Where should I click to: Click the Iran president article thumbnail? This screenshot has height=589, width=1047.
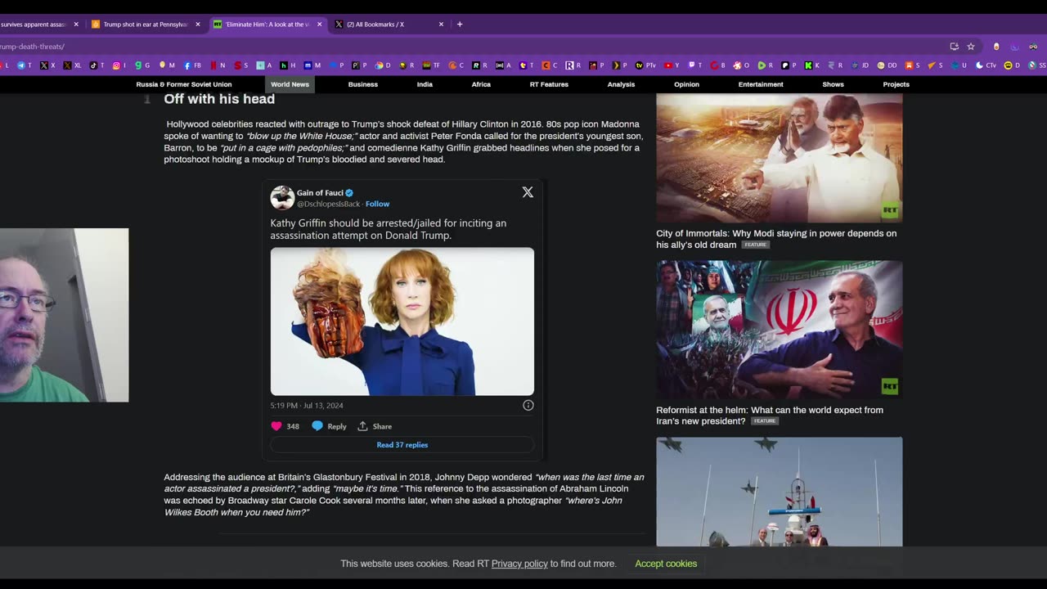[780, 330]
